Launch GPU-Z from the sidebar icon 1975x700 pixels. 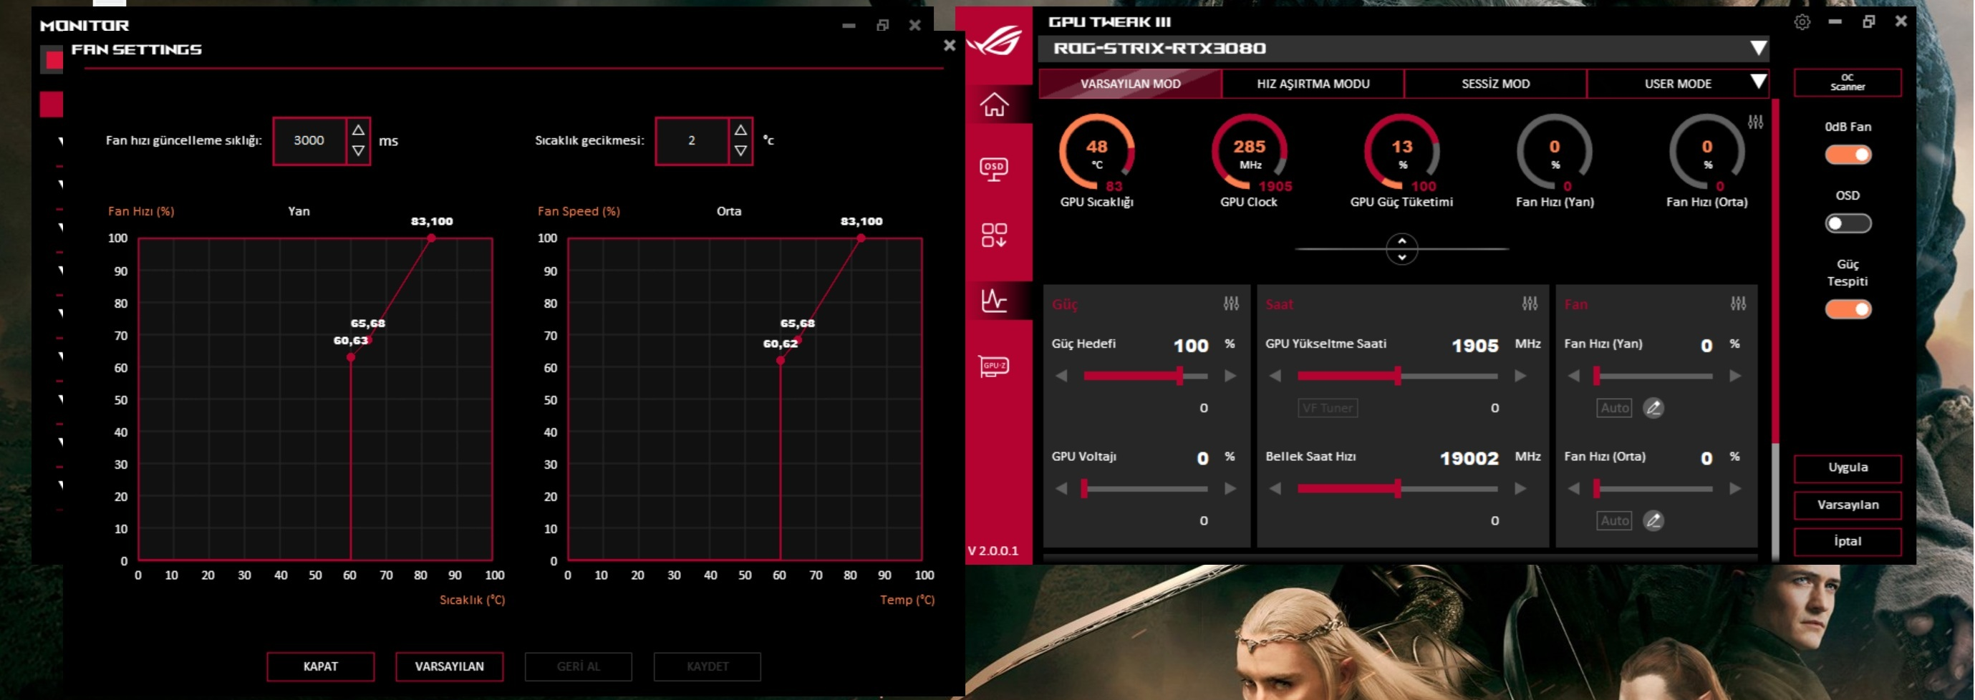click(995, 366)
